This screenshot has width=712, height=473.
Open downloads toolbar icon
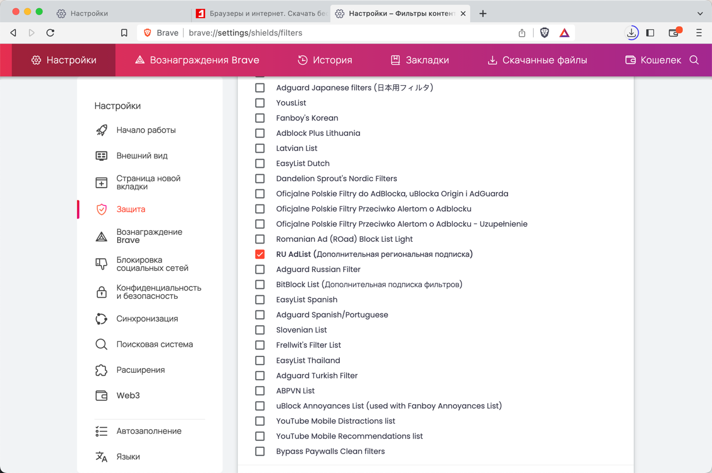pos(632,33)
